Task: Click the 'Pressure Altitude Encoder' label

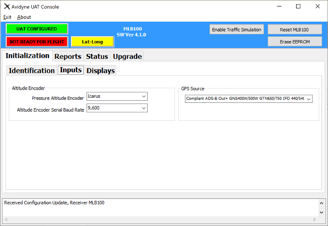Action: click(x=58, y=98)
